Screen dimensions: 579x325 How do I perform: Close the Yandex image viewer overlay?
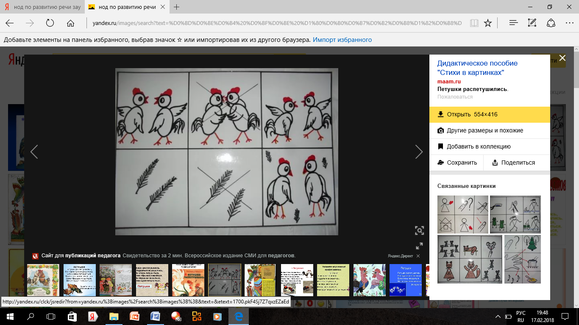pos(562,58)
